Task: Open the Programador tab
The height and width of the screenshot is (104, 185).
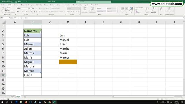Action: 66,5
